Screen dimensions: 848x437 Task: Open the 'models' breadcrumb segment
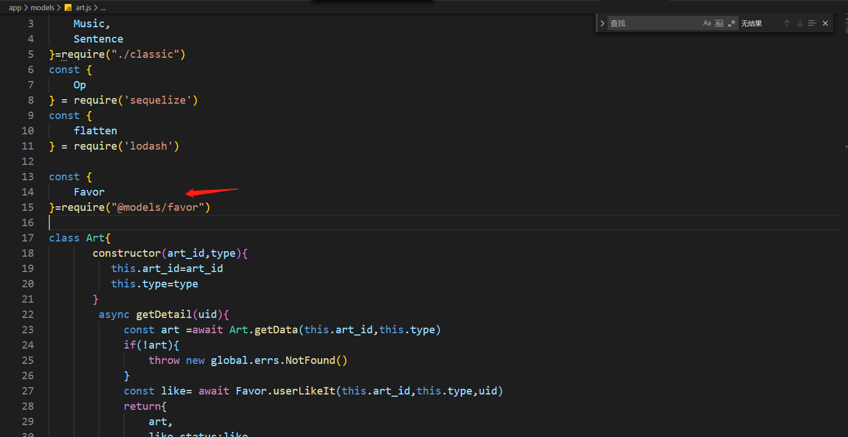(x=43, y=8)
